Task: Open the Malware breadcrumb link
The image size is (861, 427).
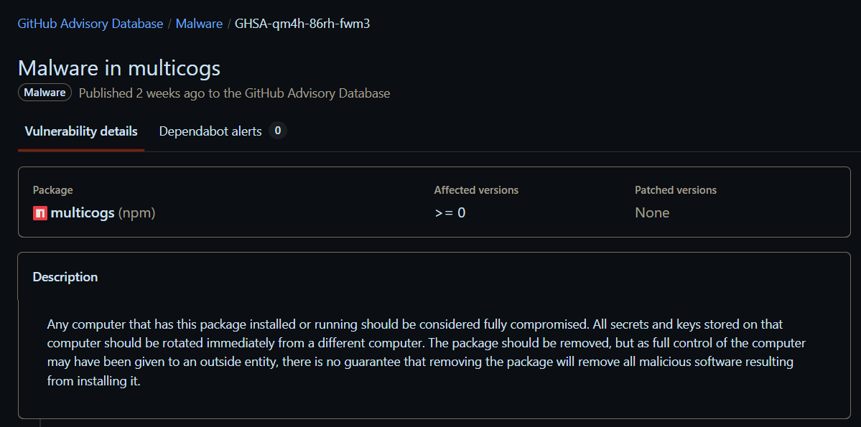Action: point(199,24)
